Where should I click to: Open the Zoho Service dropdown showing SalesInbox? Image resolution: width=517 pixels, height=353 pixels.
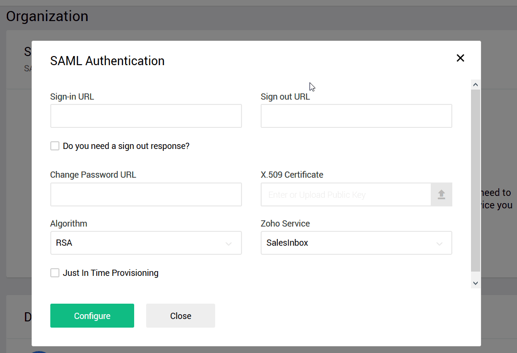click(356, 243)
